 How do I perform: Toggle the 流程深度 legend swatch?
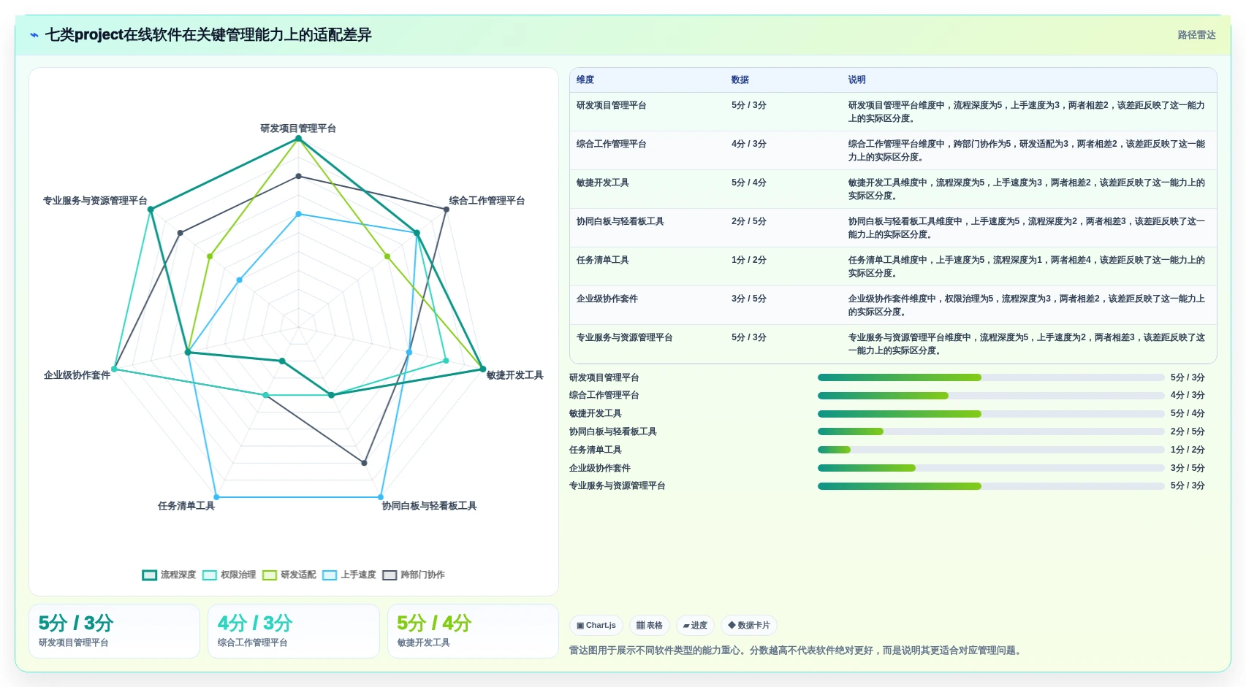[150, 575]
